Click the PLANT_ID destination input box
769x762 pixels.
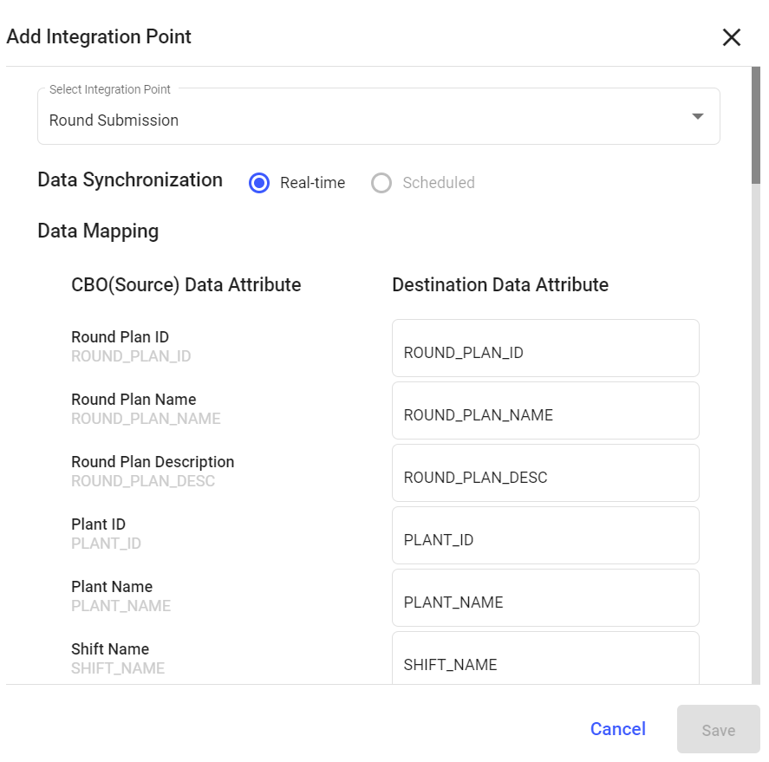pyautogui.click(x=545, y=536)
